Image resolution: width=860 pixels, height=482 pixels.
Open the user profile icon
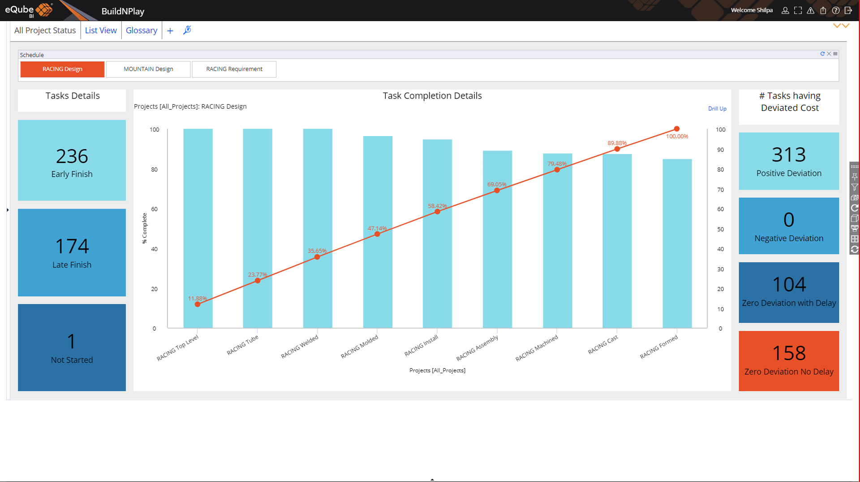coord(785,10)
